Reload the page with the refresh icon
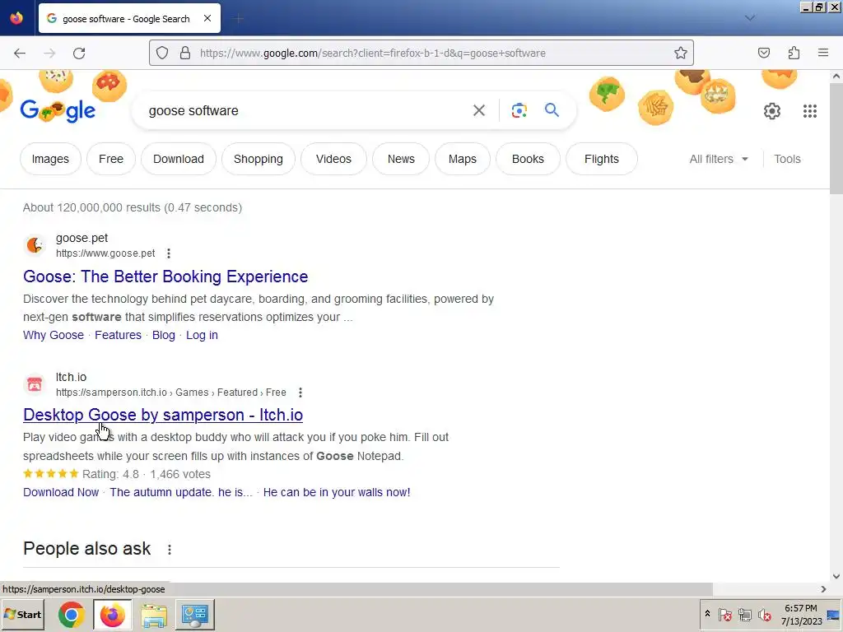This screenshot has height=632, width=843. (79, 53)
